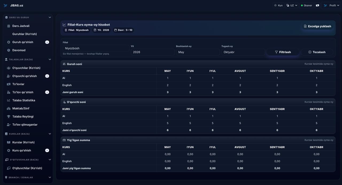Screen dimensions: 342x185
Task: Click plus icon beside To'lov qo'shish
Action: click(x=47, y=92)
